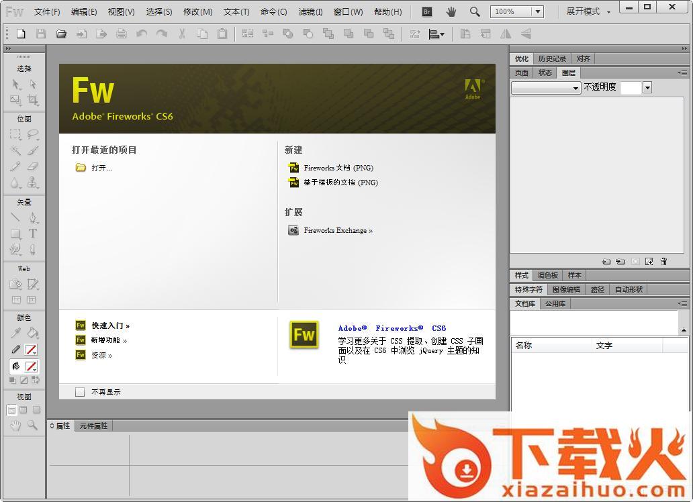Select the Hotspot tool
The image size is (693, 502).
click(x=15, y=284)
